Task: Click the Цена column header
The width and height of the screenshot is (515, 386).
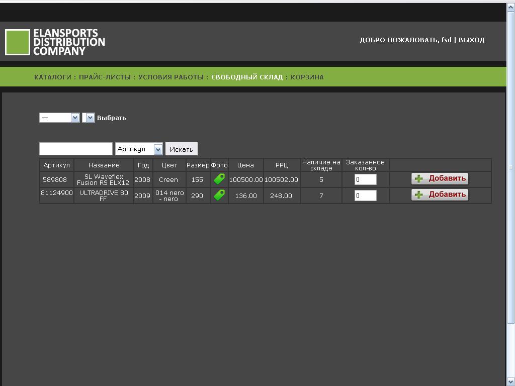Action: tap(245, 165)
